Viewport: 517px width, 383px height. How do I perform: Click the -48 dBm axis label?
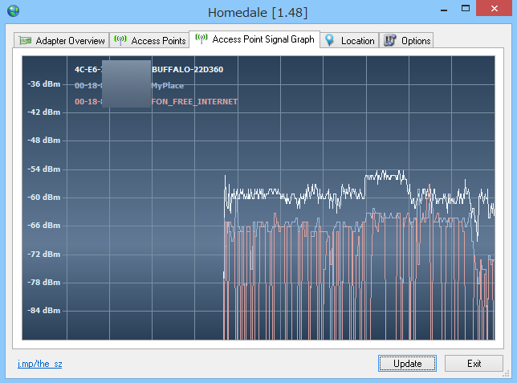pos(44,141)
